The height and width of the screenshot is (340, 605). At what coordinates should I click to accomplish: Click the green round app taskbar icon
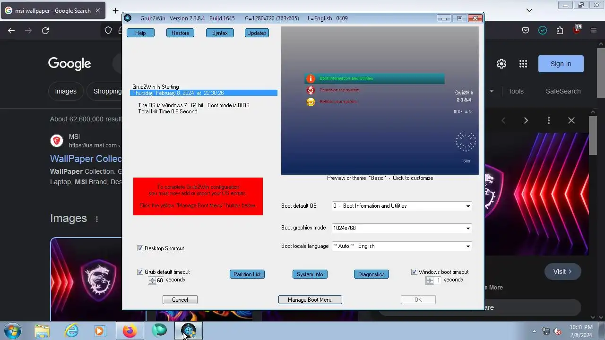tap(159, 331)
